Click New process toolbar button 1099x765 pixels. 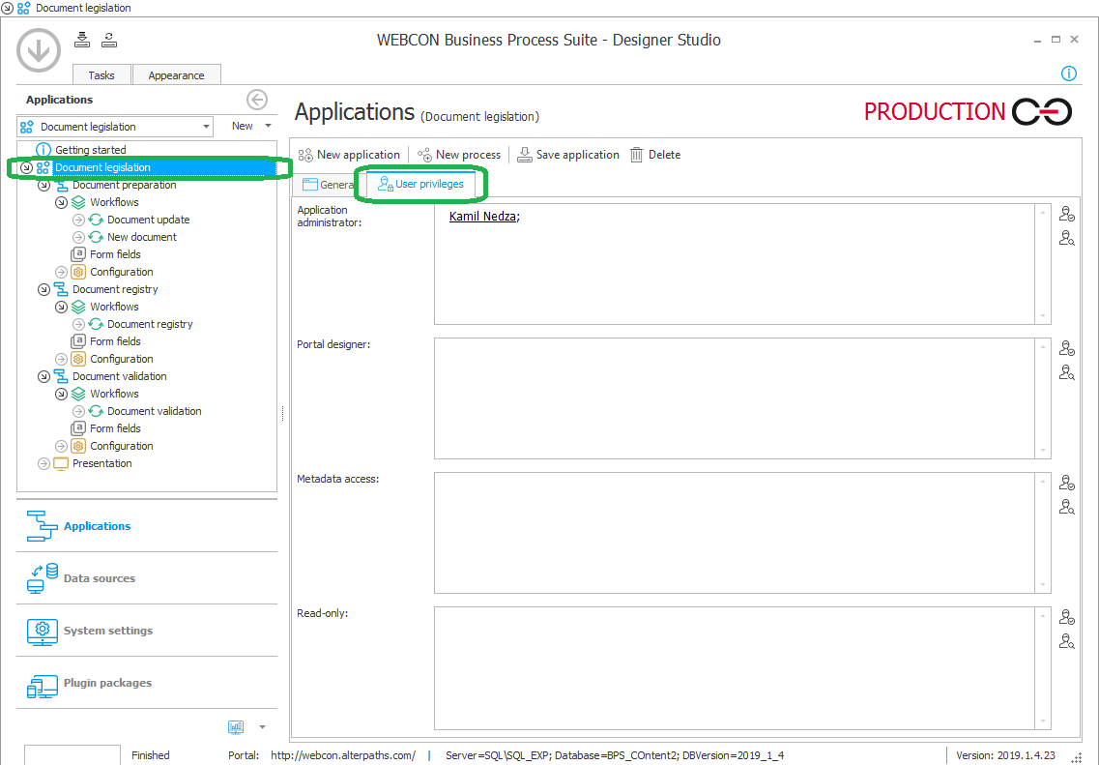(x=459, y=155)
